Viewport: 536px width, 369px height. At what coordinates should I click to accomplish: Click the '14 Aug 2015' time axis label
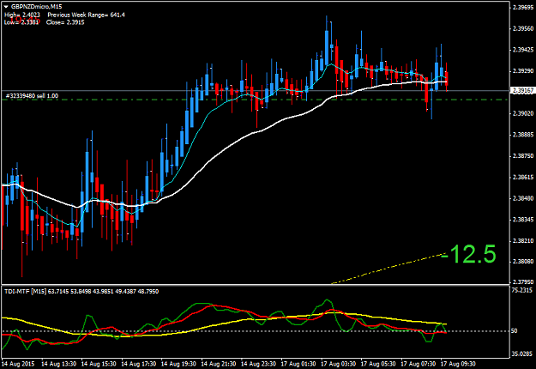[18, 364]
